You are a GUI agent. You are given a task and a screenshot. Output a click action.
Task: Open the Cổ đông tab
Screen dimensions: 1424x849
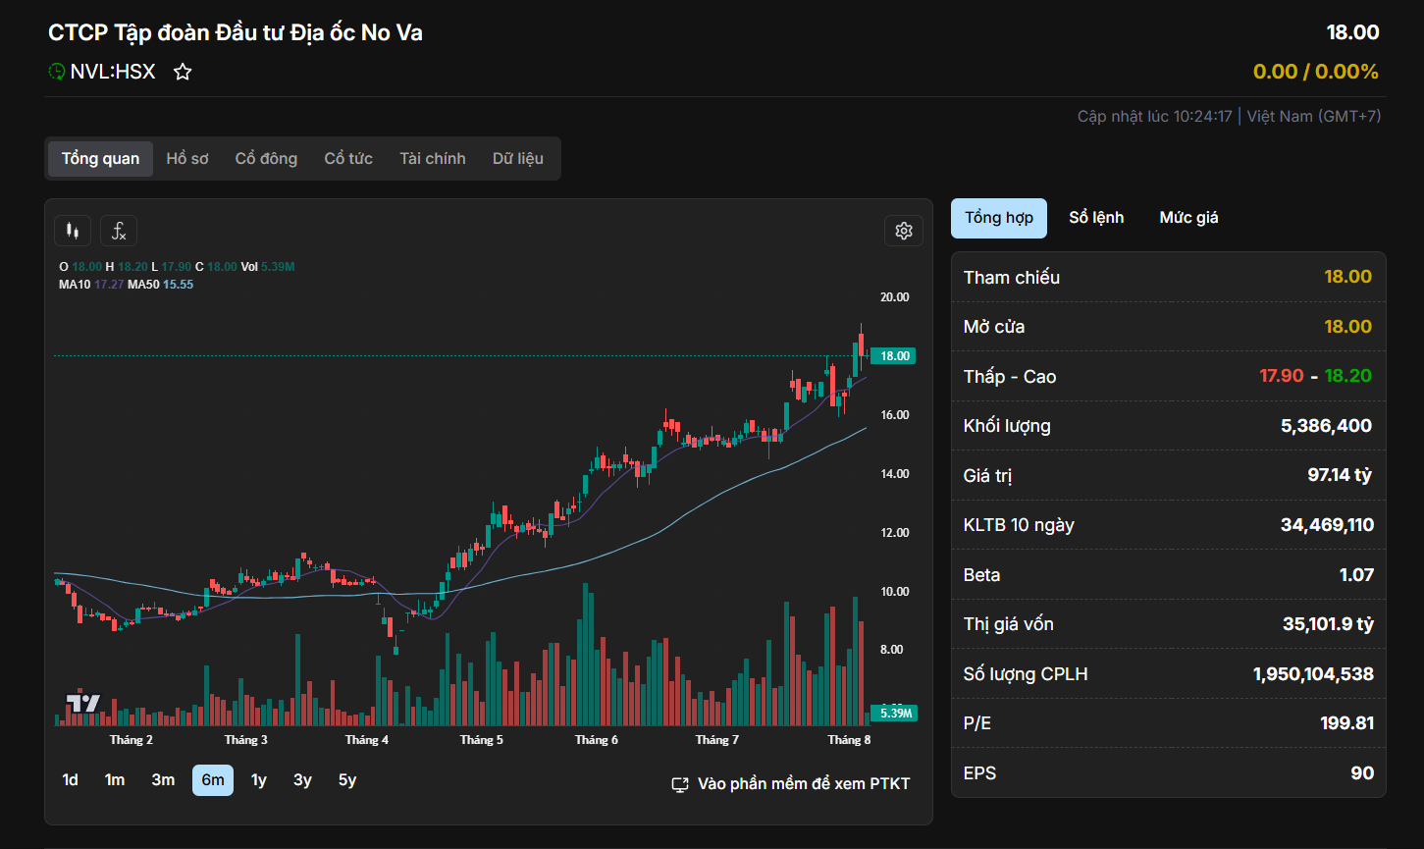tap(266, 158)
